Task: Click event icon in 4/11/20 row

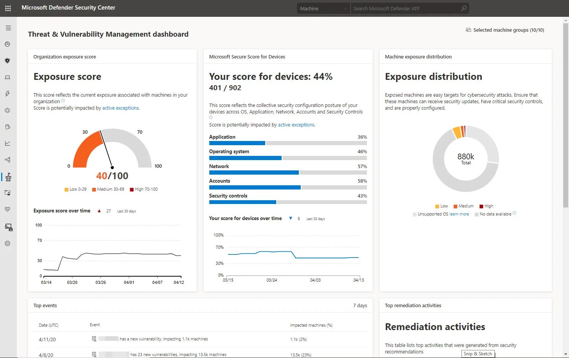Action: click(94, 339)
